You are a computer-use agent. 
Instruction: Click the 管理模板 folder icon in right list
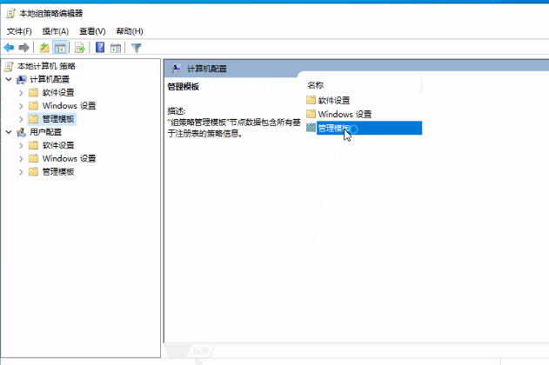(x=311, y=128)
